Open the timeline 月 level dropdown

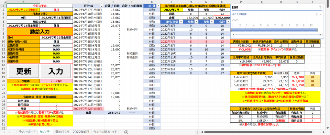[x=319, y=14]
